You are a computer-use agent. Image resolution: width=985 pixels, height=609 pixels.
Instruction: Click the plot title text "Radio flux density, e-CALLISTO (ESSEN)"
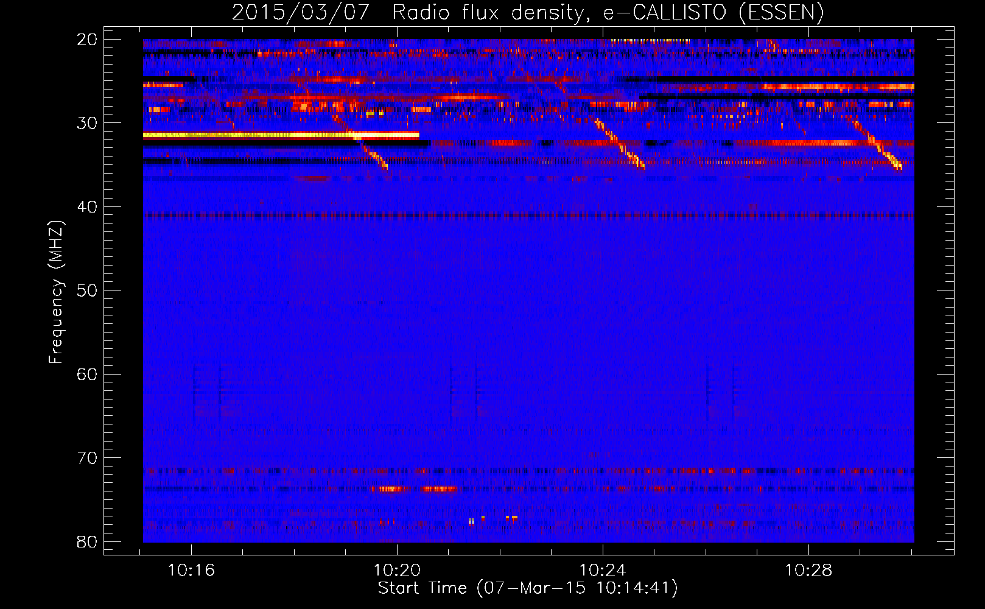[608, 12]
